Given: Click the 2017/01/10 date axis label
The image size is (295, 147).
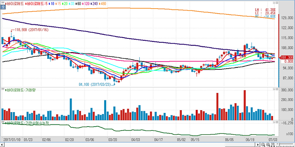Looking at the screenshot, I should coord(13,140).
